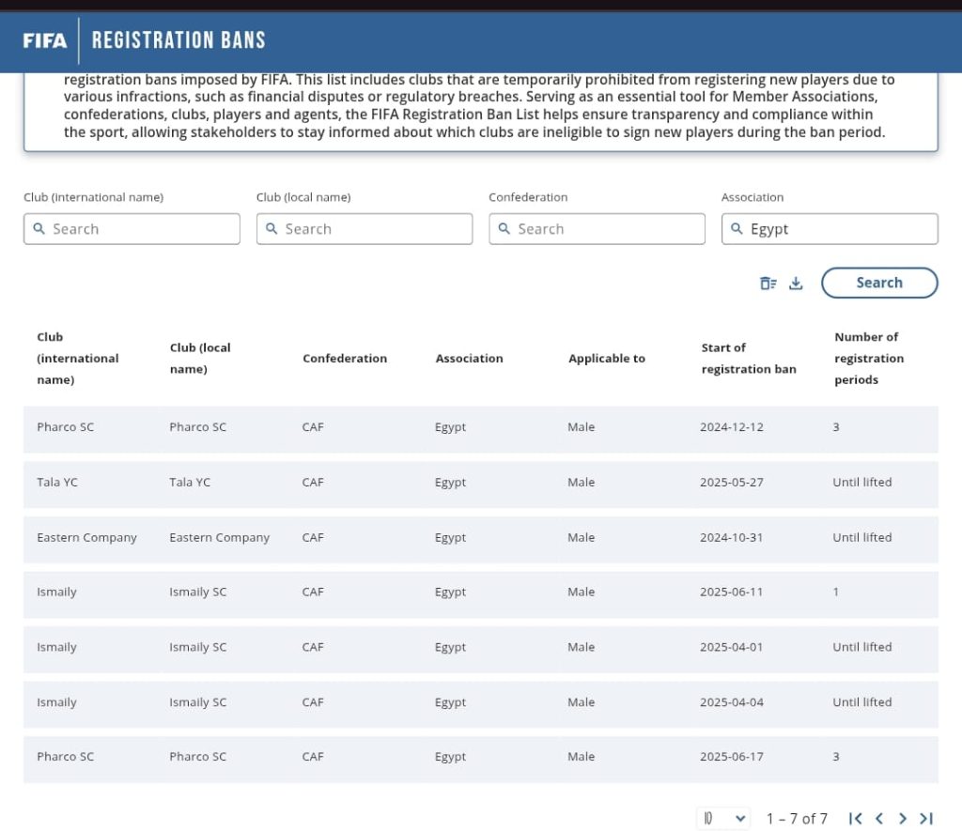Image resolution: width=962 pixels, height=831 pixels.
Task: Click the Registration Bans header title
Action: (178, 40)
